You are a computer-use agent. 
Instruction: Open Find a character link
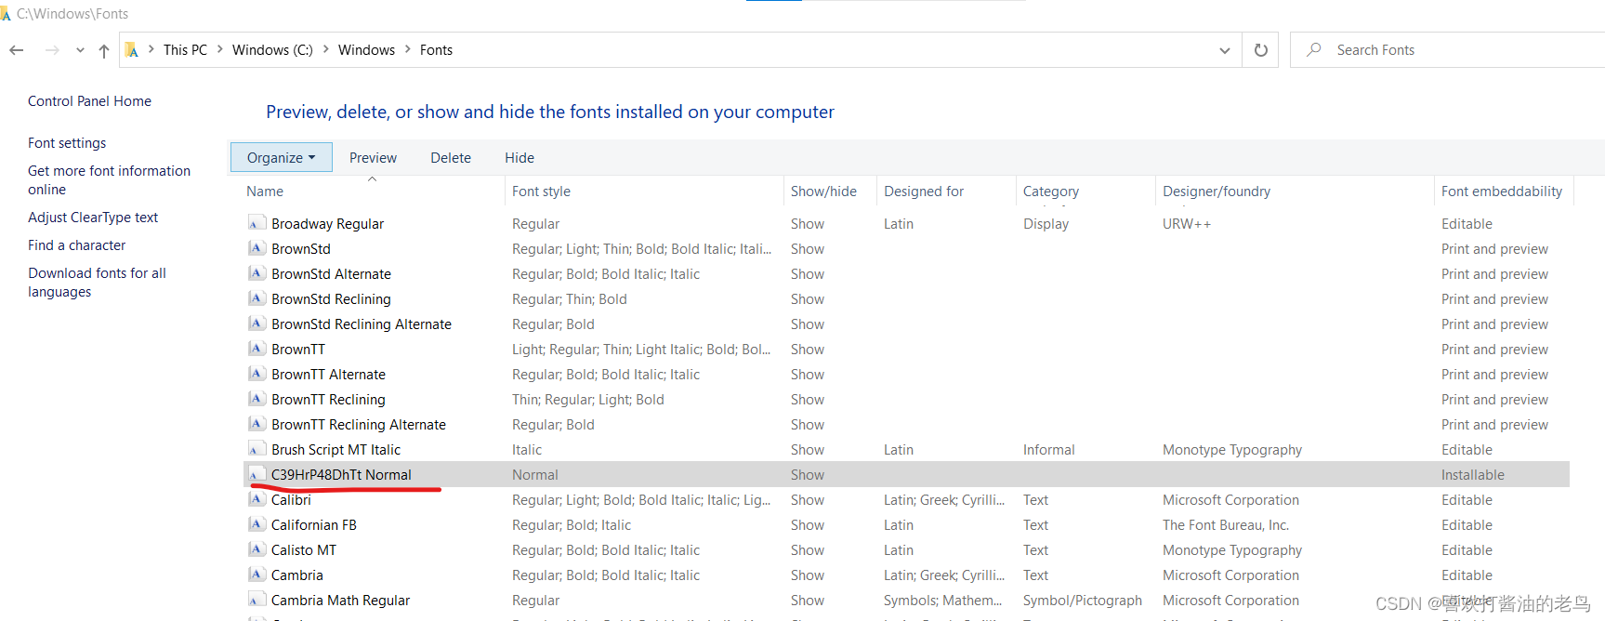point(76,245)
